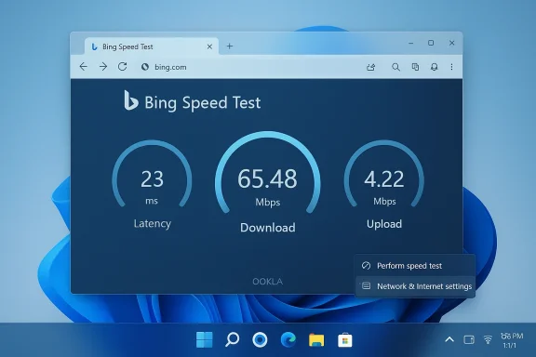Viewport: 536px width, 357px height.
Task: Click the Latency label
Action: click(x=152, y=223)
